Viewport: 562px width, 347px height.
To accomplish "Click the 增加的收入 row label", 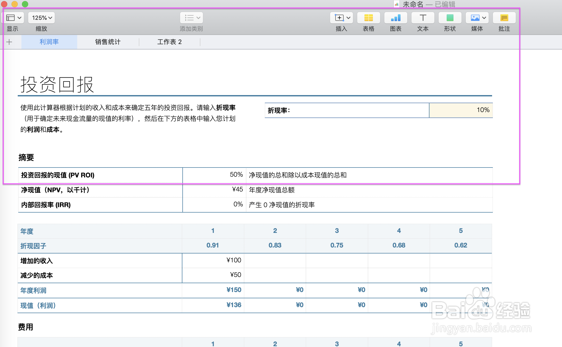I will 100,261.
